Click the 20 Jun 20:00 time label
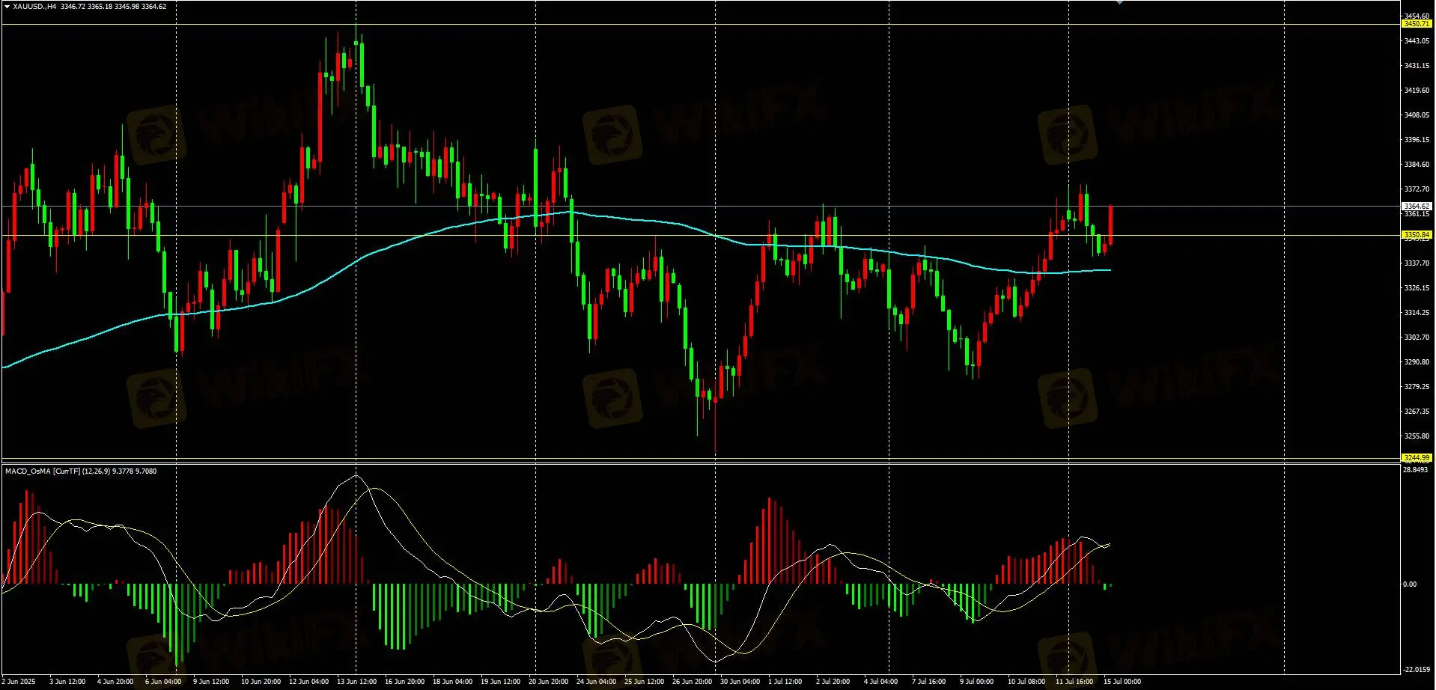 (548, 682)
